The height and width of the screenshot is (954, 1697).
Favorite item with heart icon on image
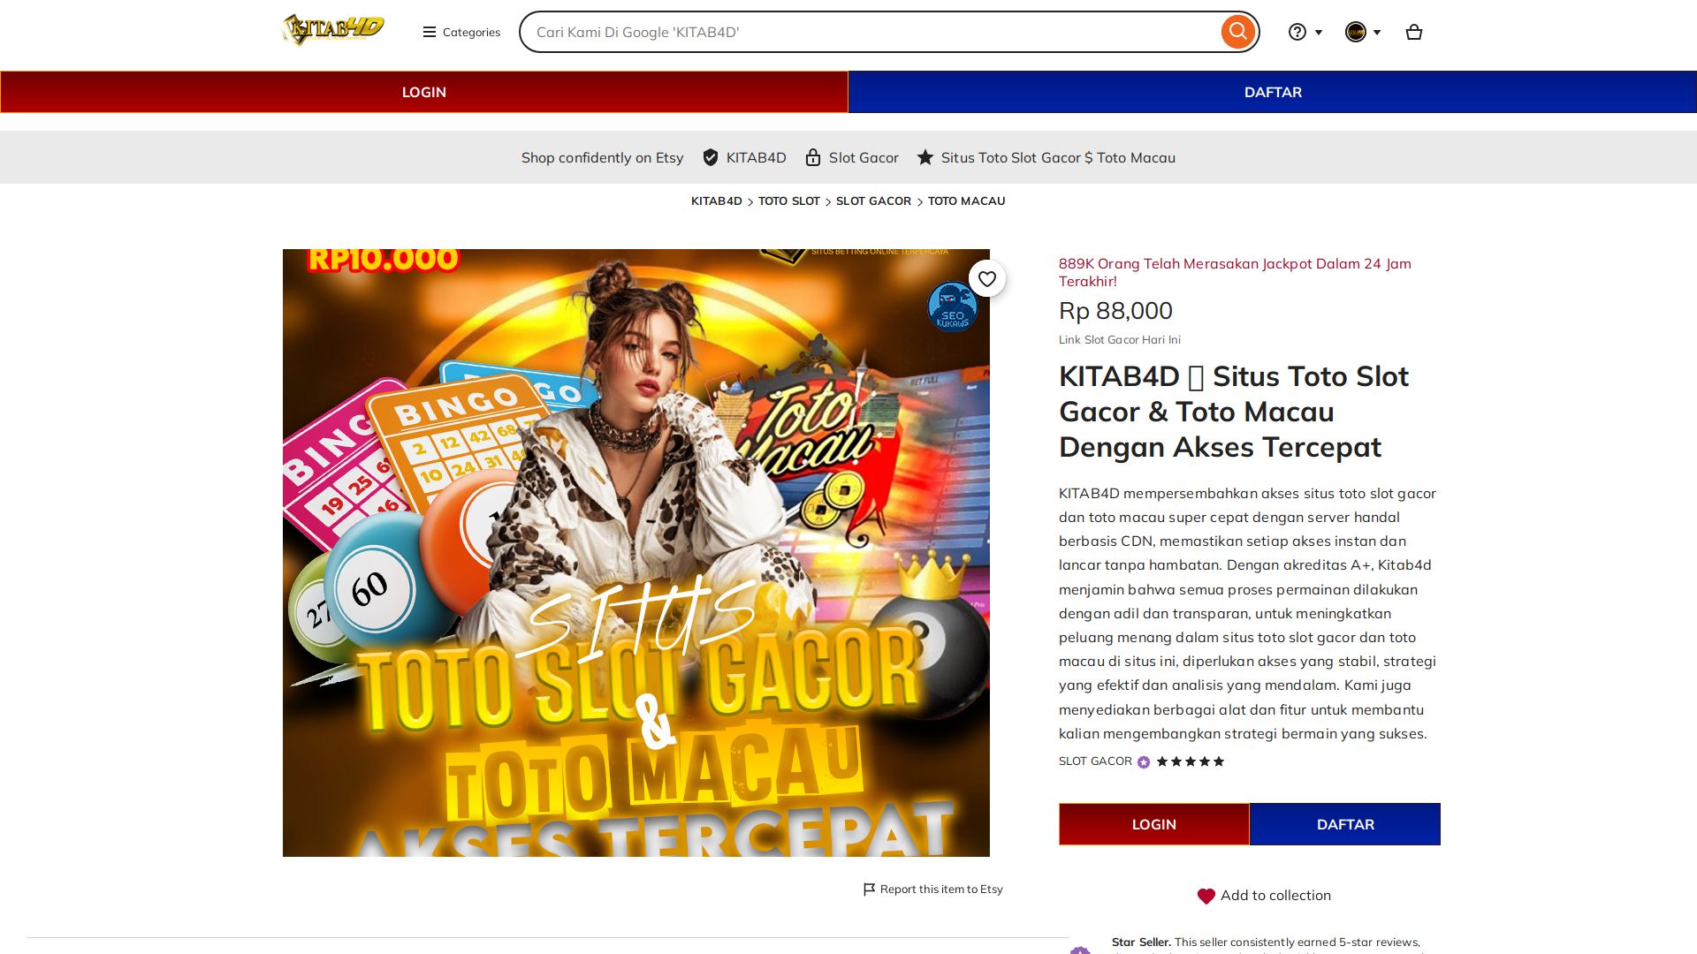tap(986, 279)
